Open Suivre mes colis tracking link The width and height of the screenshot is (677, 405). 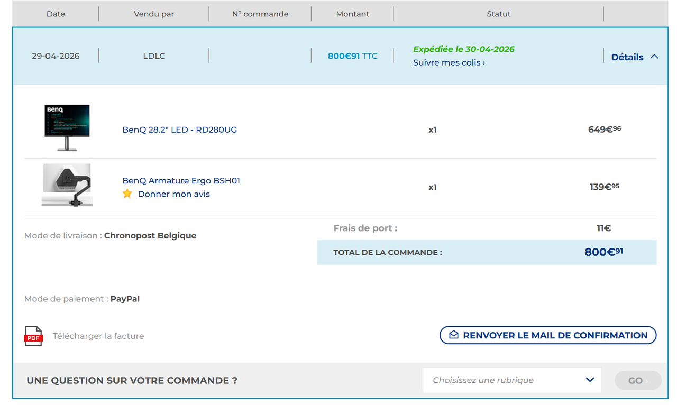pyautogui.click(x=449, y=62)
